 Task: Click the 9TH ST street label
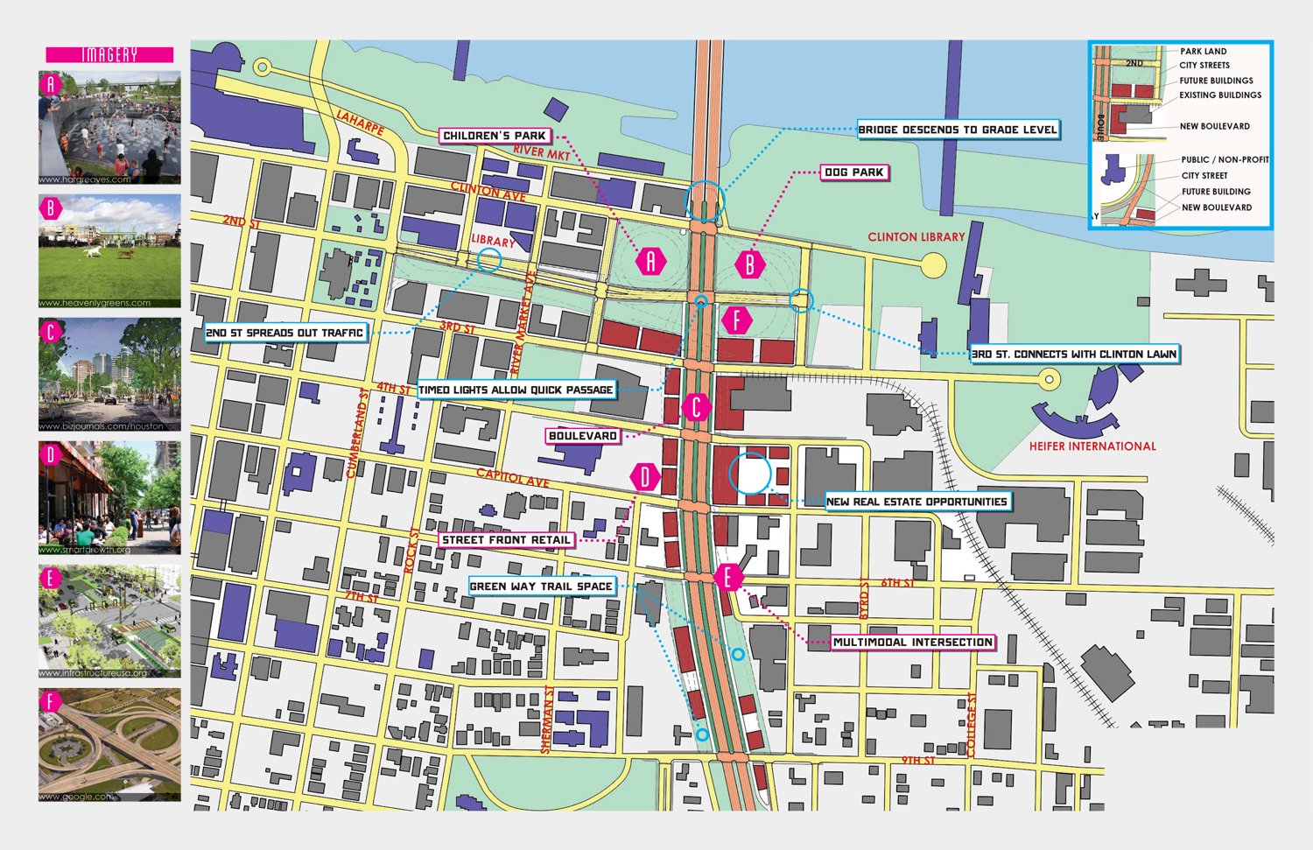(918, 761)
